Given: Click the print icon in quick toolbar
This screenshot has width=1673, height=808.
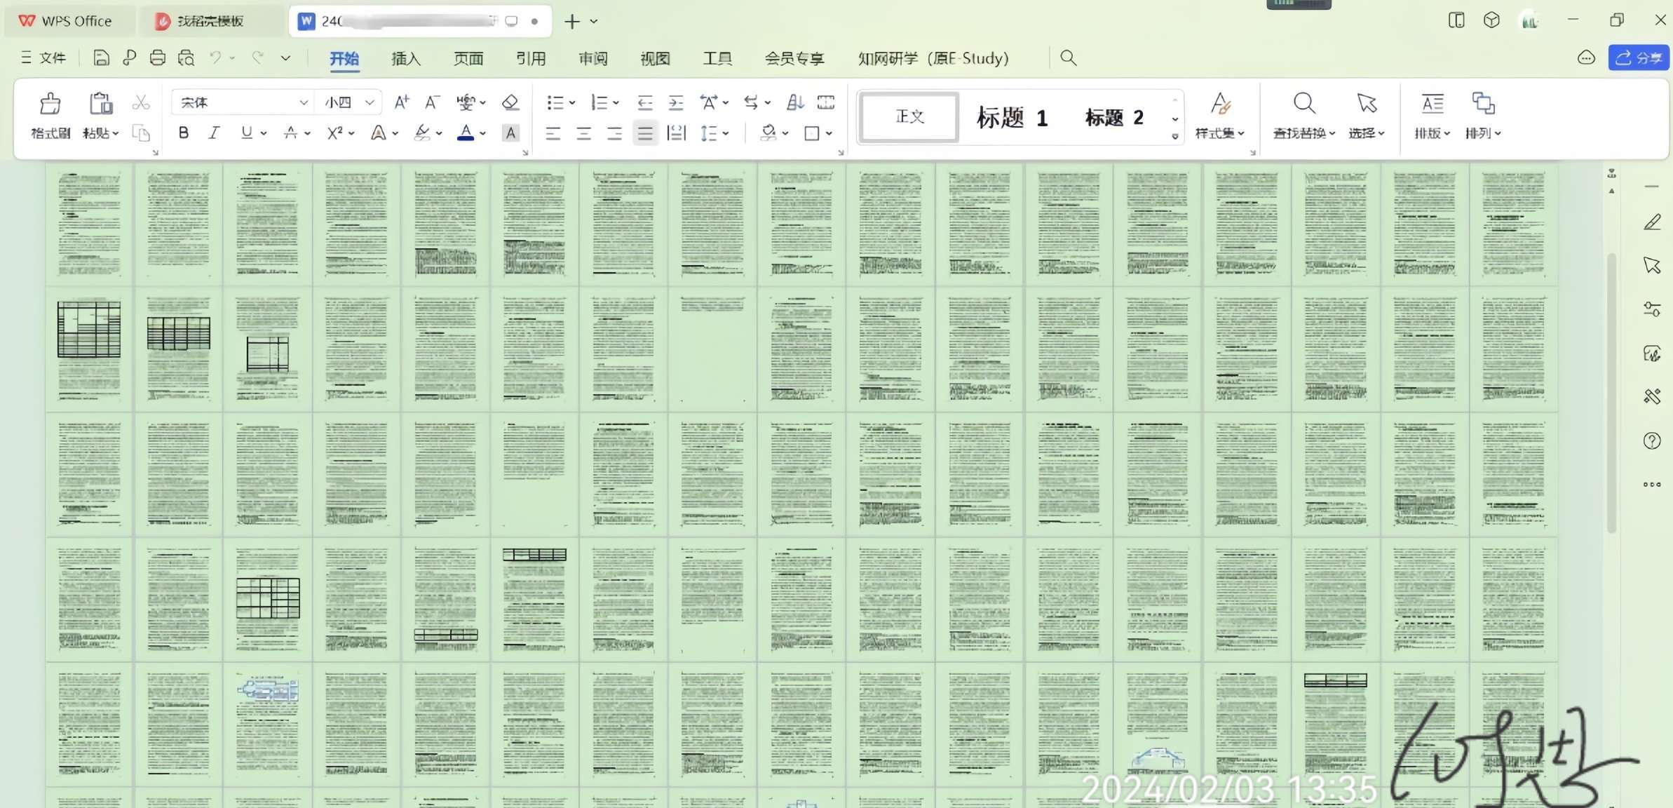Looking at the screenshot, I should [158, 58].
